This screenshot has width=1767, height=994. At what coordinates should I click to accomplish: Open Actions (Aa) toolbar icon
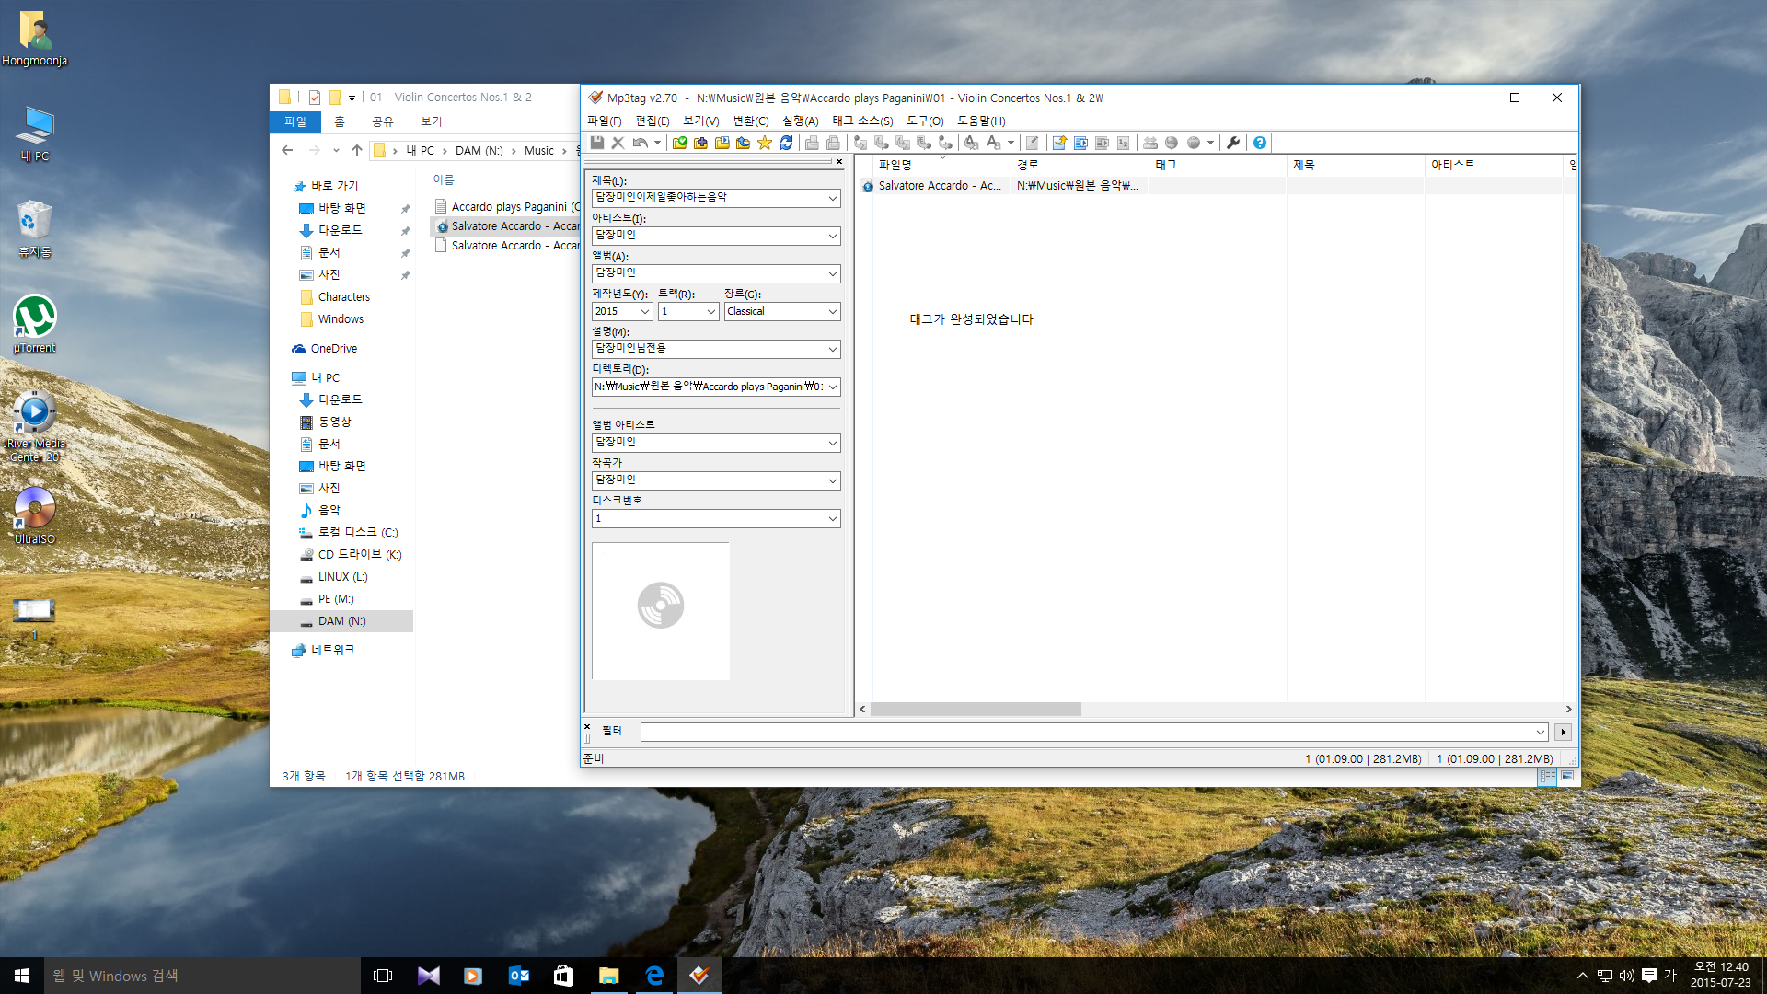(994, 143)
